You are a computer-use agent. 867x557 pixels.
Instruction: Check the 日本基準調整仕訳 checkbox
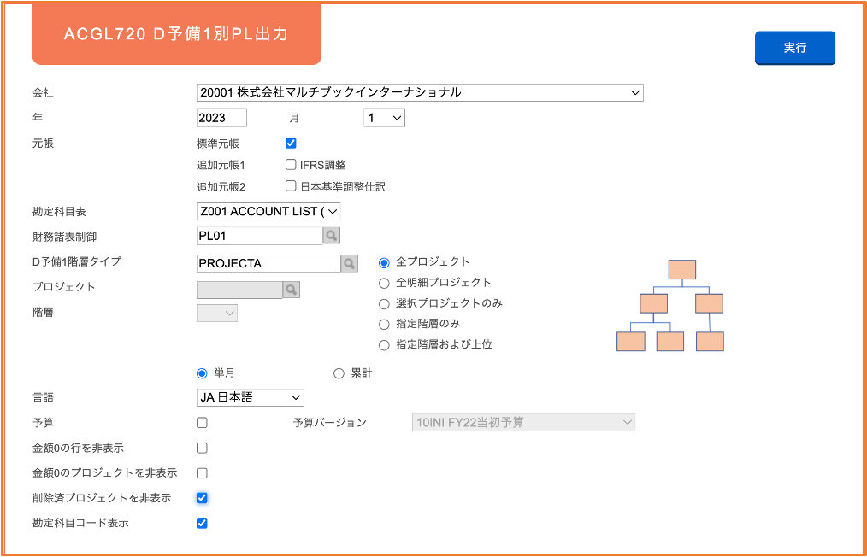pyautogui.click(x=291, y=186)
